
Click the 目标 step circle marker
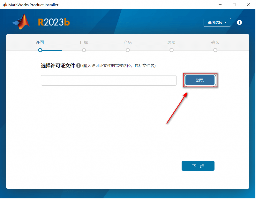(84, 50)
